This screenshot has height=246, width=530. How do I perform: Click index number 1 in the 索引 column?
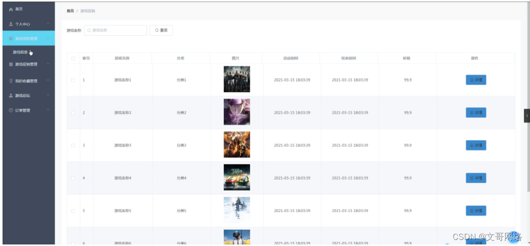tap(84, 80)
